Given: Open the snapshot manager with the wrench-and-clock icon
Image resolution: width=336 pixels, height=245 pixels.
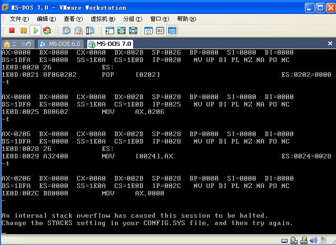Looking at the screenshot, I should [x=90, y=31].
